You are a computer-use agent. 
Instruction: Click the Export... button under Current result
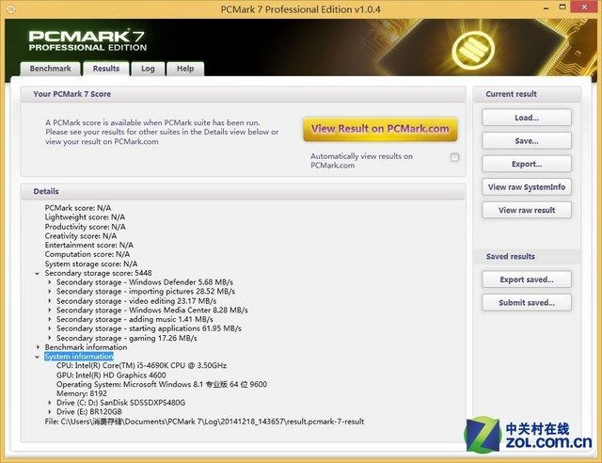click(526, 164)
